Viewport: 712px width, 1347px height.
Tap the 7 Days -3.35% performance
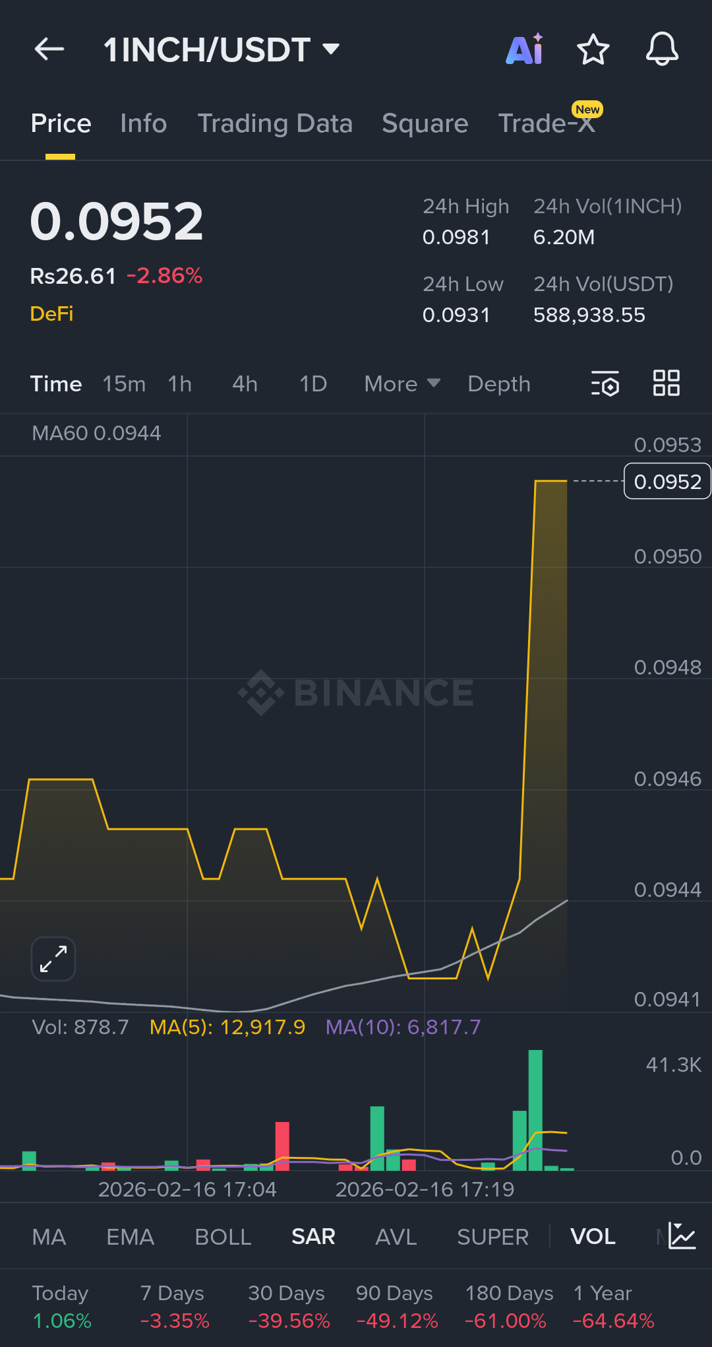174,1307
